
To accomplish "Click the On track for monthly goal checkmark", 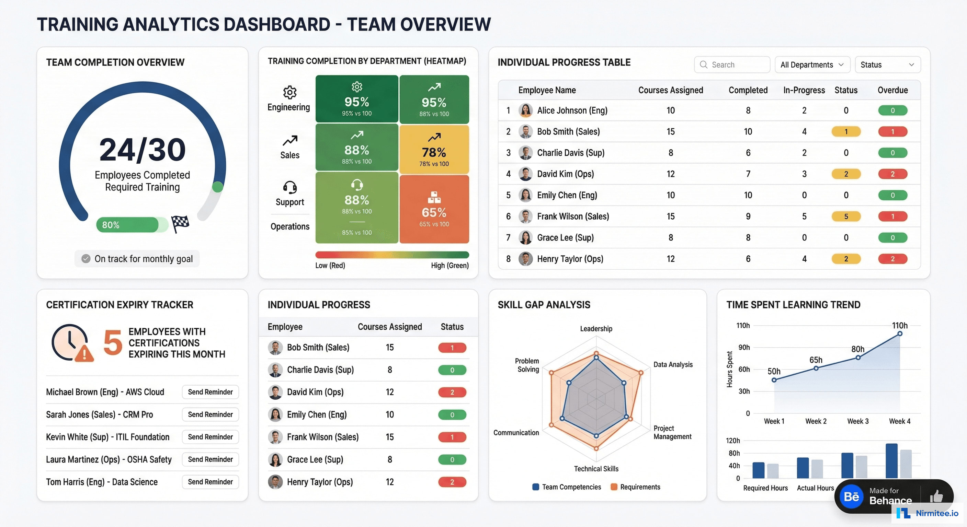I will pos(86,258).
